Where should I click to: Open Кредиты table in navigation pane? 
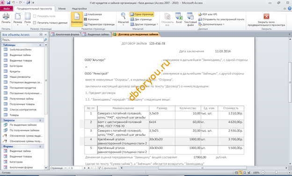tap(15, 71)
